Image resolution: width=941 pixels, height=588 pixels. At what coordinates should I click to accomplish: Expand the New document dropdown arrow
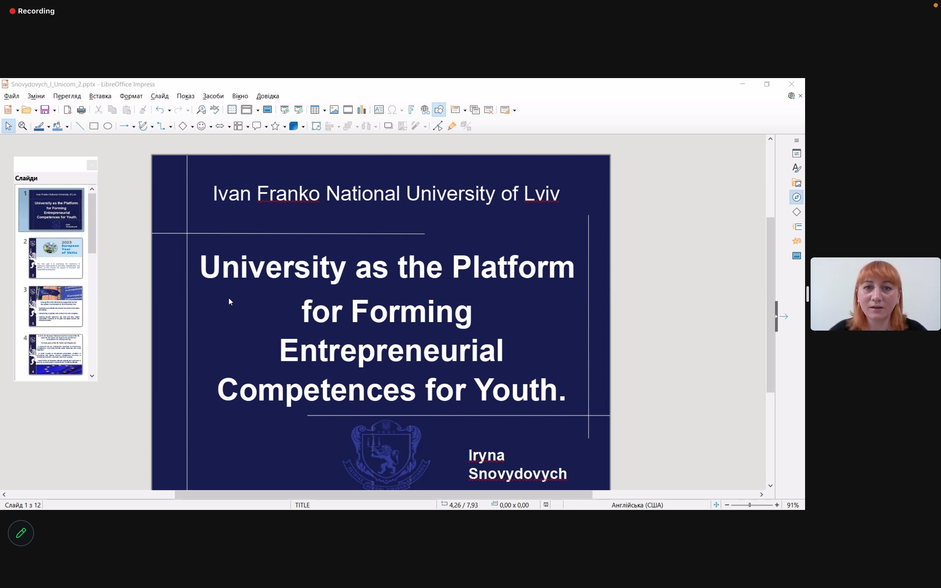(x=18, y=110)
